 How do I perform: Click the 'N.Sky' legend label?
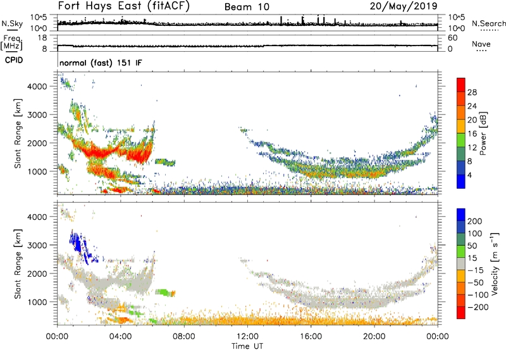[12, 23]
